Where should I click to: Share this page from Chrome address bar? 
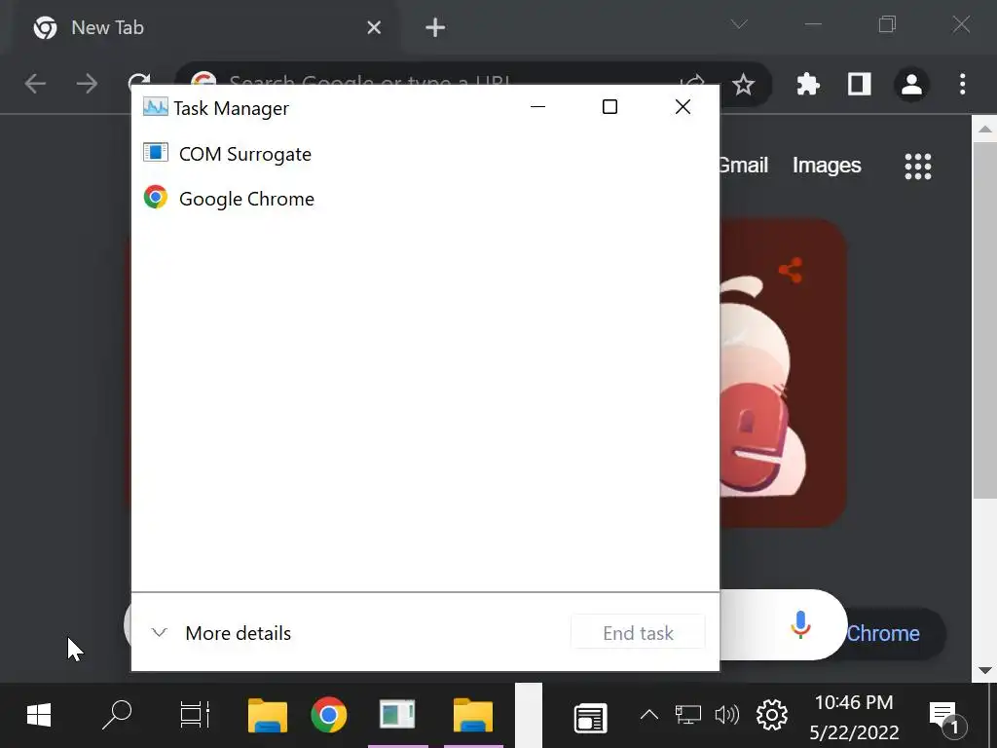point(693,80)
